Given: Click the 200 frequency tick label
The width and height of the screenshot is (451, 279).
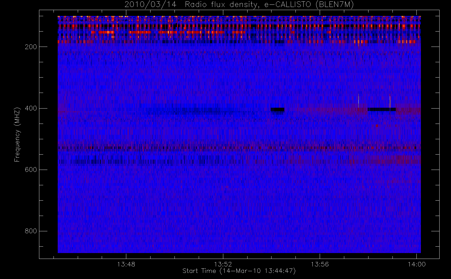Looking at the screenshot, I should tap(31, 47).
